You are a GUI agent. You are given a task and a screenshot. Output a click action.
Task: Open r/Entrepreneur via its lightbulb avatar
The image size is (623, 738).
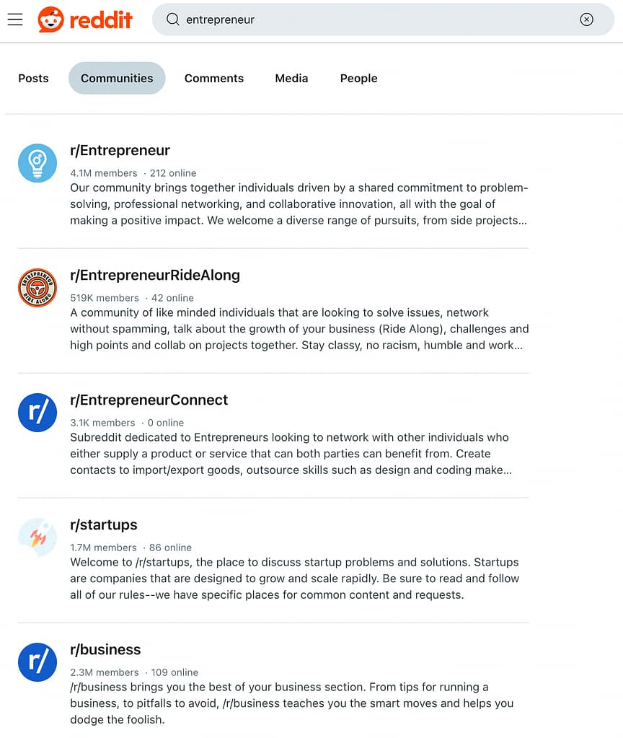37,163
